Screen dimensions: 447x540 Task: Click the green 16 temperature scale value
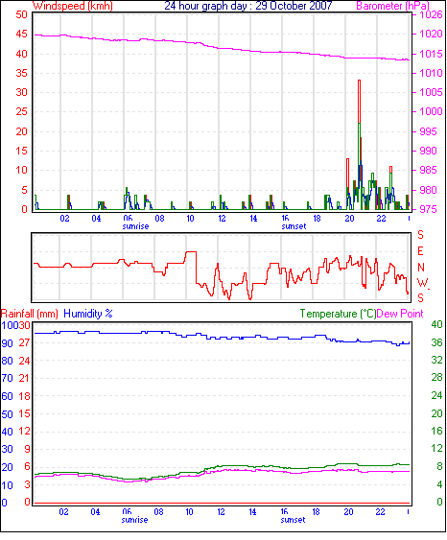(x=437, y=432)
